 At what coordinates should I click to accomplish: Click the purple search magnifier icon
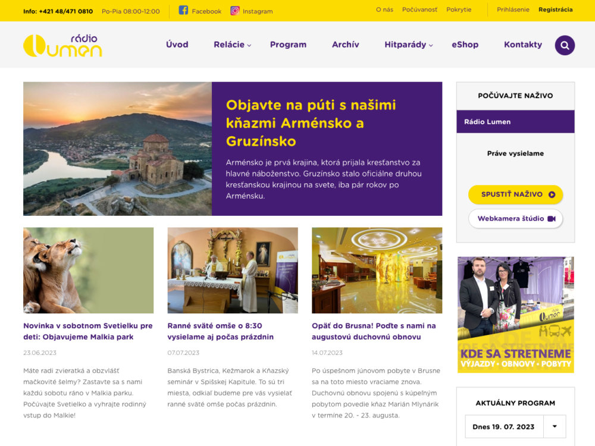pos(565,45)
